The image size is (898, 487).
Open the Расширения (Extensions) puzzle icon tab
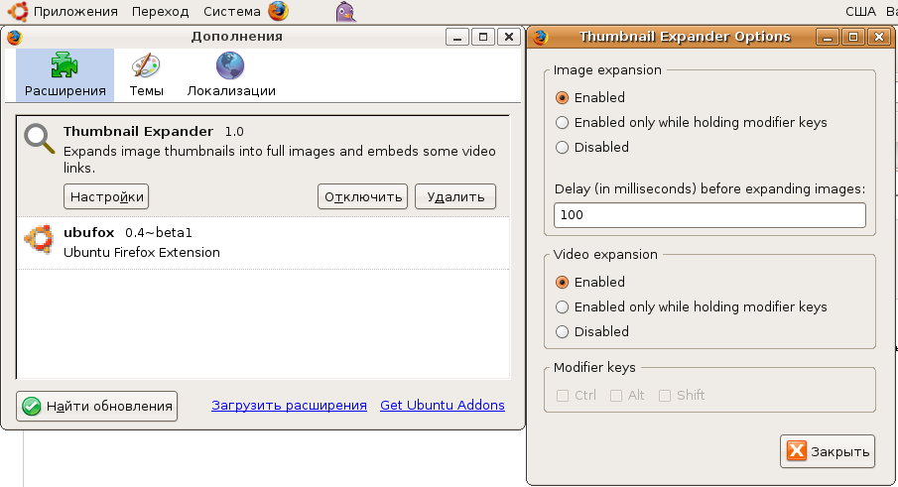[65, 66]
